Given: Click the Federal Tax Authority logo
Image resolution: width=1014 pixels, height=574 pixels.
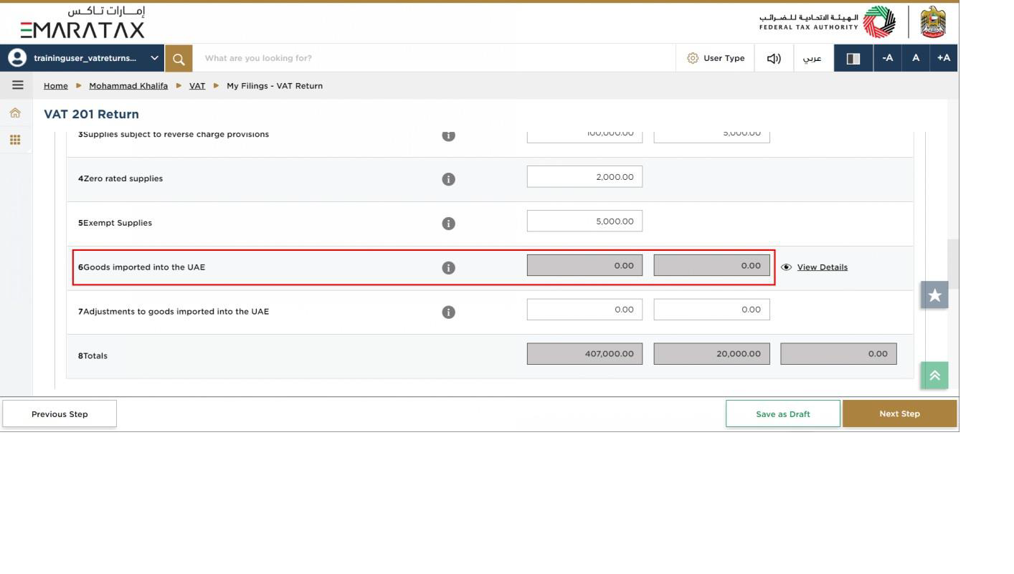Looking at the screenshot, I should (827, 22).
